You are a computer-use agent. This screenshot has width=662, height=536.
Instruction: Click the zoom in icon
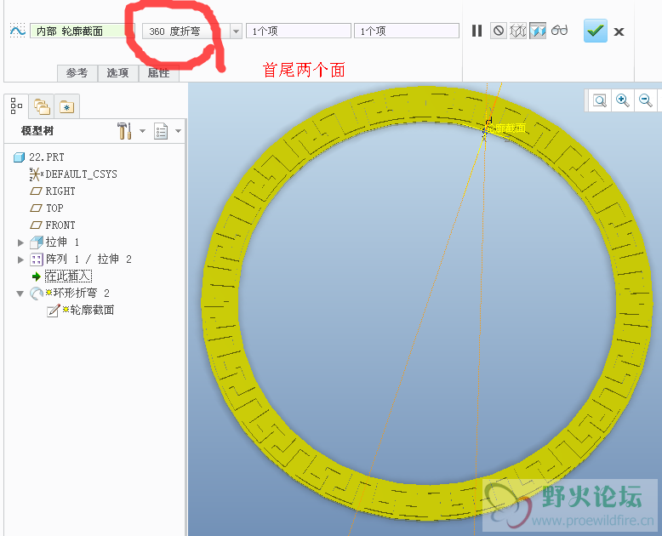pyautogui.click(x=623, y=100)
